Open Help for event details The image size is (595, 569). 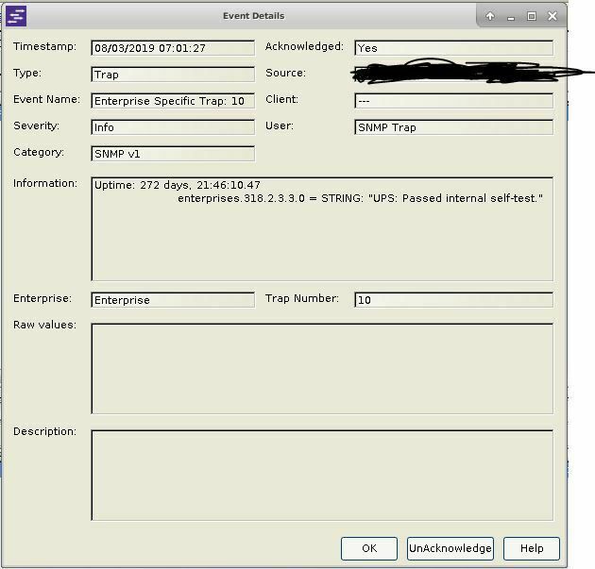pyautogui.click(x=531, y=548)
